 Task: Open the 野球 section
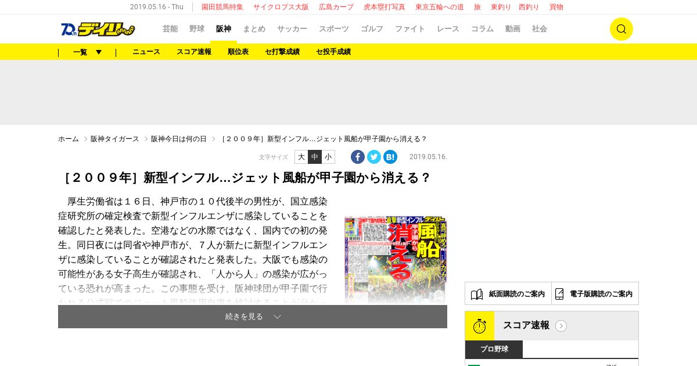(x=197, y=28)
